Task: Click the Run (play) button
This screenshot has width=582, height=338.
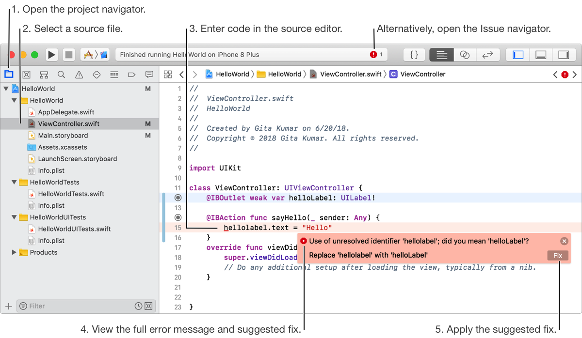Action: [52, 55]
